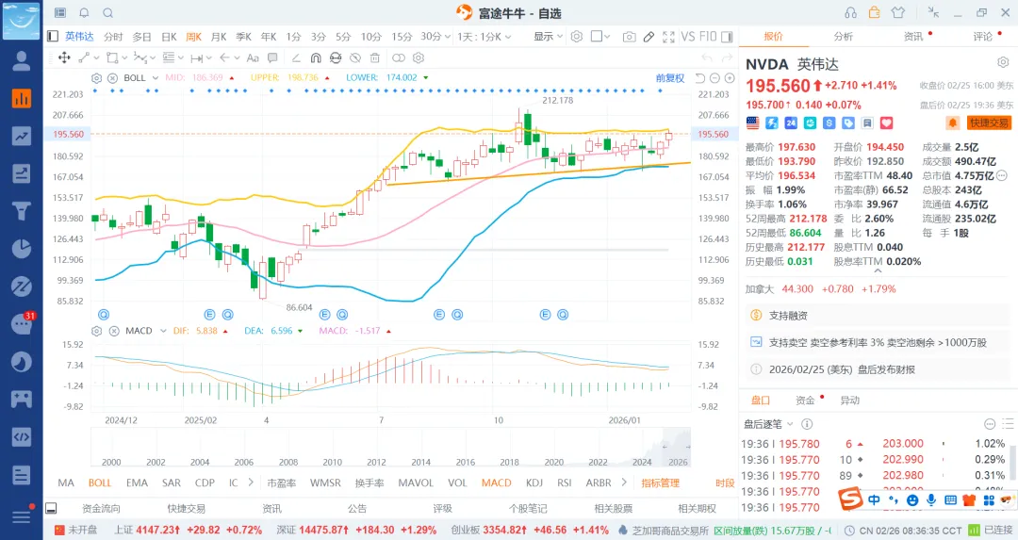Select the move crosshair drawing tool
The width and height of the screenshot is (1018, 540).
coord(64,57)
